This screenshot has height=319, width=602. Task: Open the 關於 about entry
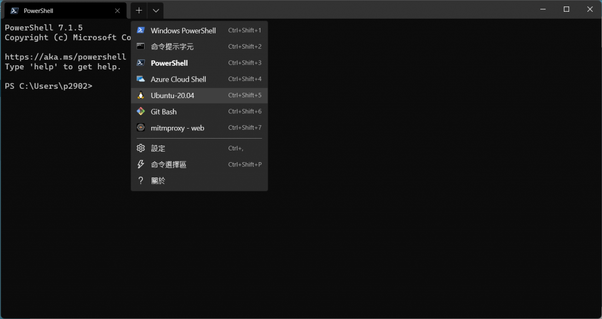158,181
